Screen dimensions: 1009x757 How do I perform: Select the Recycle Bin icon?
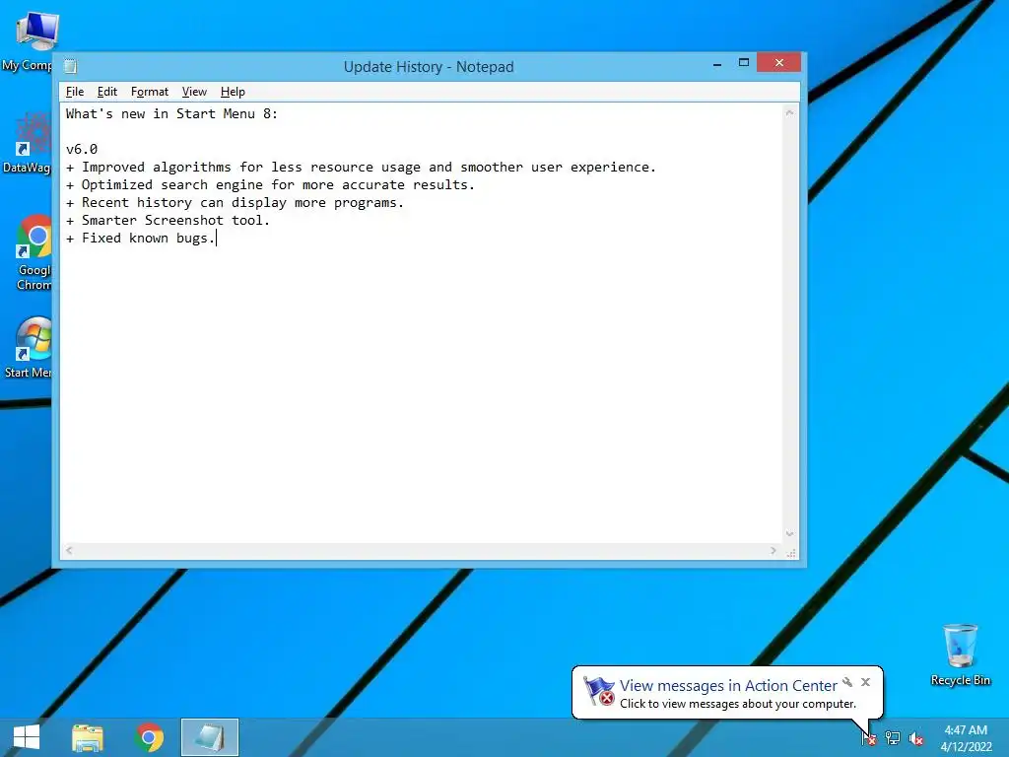pos(960,654)
